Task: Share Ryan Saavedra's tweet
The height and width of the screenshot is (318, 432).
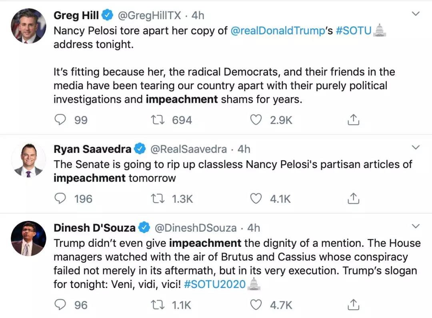Action: pyautogui.click(x=353, y=198)
